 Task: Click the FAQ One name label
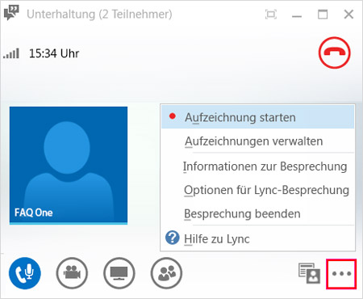tap(34, 213)
